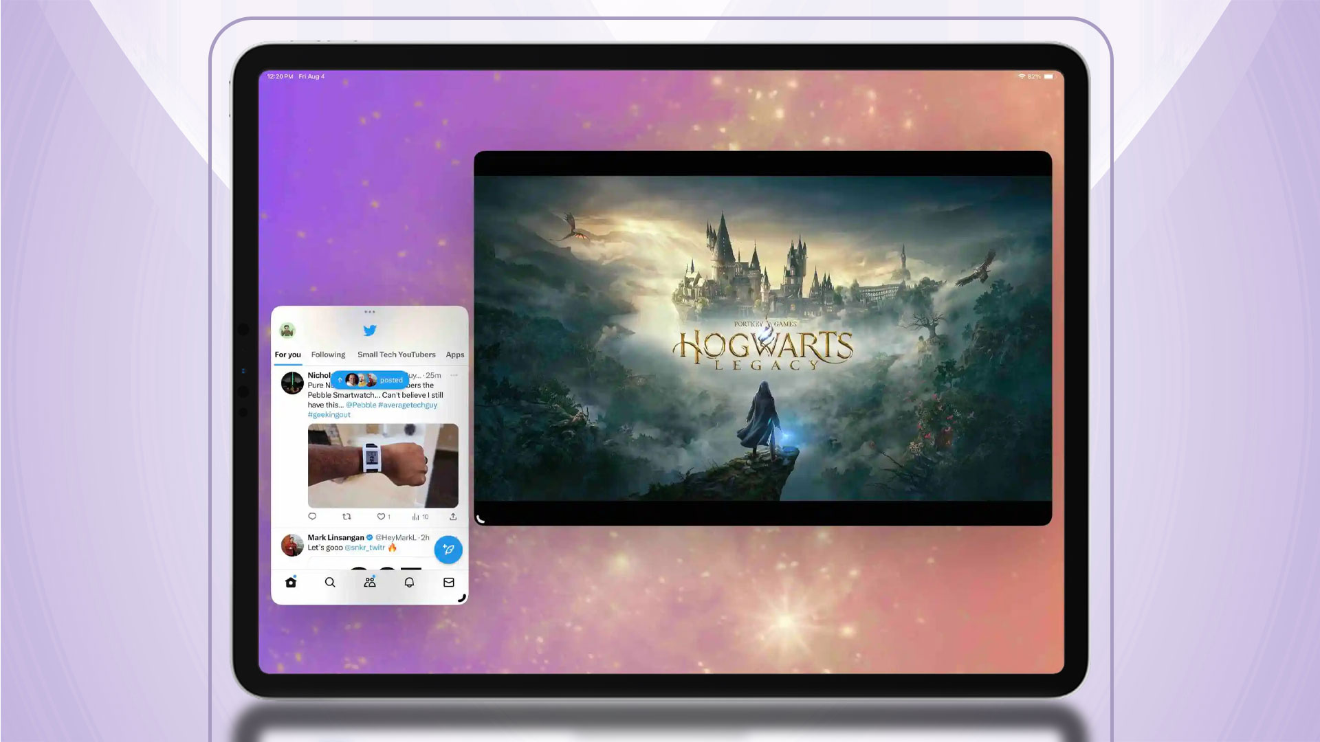Open the Apps tab in Twitter
Screen dimensions: 1320x742
[455, 355]
